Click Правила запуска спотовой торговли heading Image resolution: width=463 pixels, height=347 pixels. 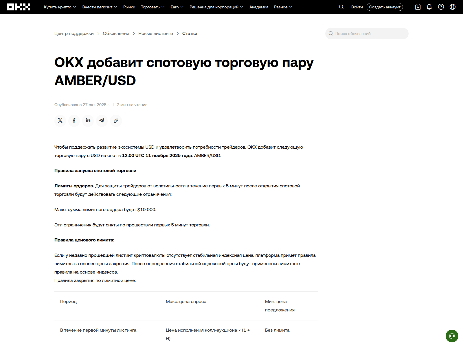click(95, 171)
